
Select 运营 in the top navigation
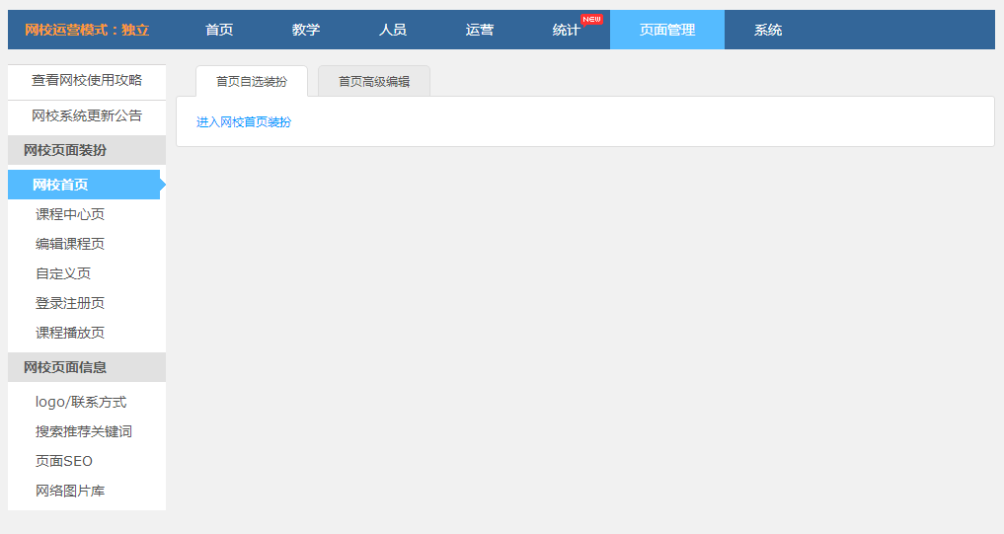(480, 30)
